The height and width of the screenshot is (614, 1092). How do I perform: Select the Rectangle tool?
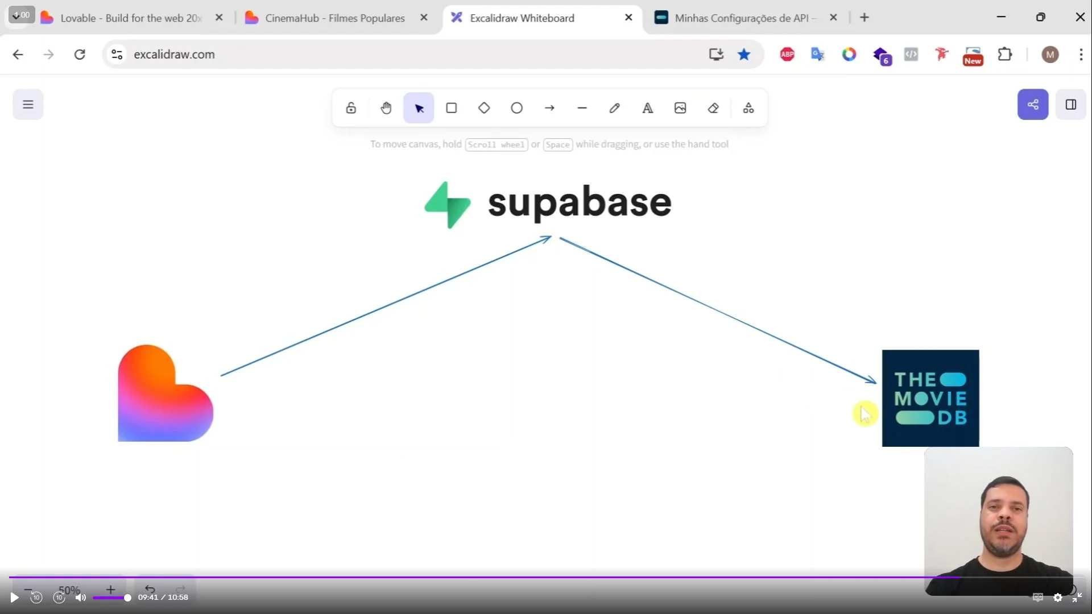click(x=452, y=108)
